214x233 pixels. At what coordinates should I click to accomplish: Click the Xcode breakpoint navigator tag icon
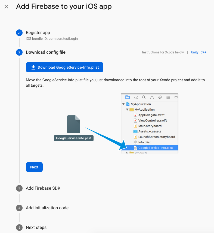coord(176,97)
